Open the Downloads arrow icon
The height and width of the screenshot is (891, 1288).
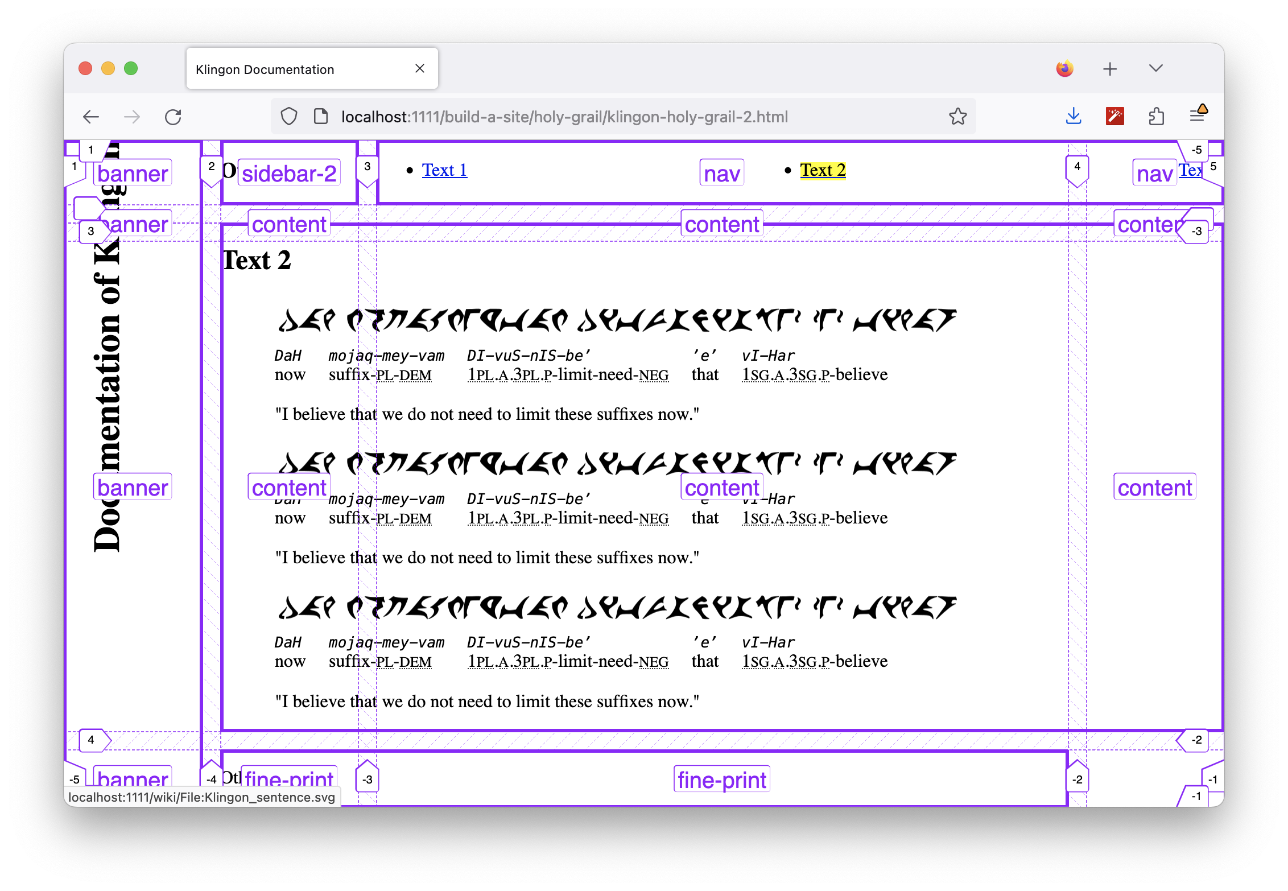[1074, 117]
